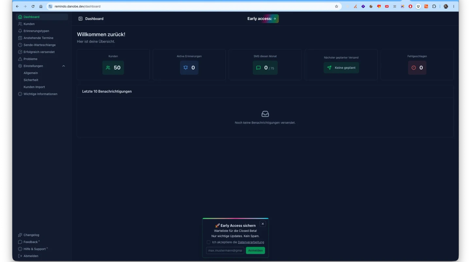The width and height of the screenshot is (471, 262).
Task: Reload the page
Action: [x=33, y=6]
